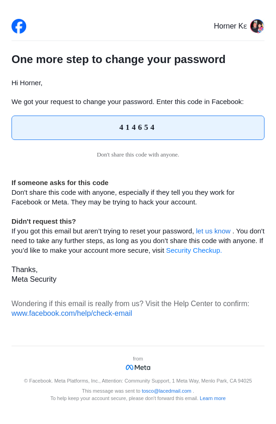Screen dimensions: 276x424
Task: Open the Horner profile avatar picture
Action: 257,26
